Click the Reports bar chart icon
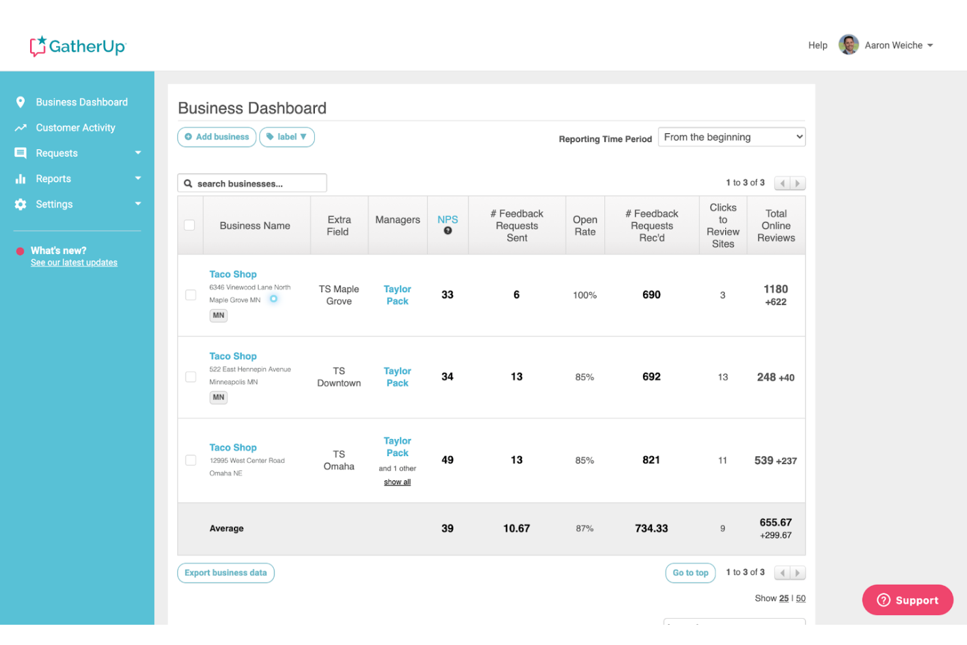The height and width of the screenshot is (645, 967). point(20,178)
